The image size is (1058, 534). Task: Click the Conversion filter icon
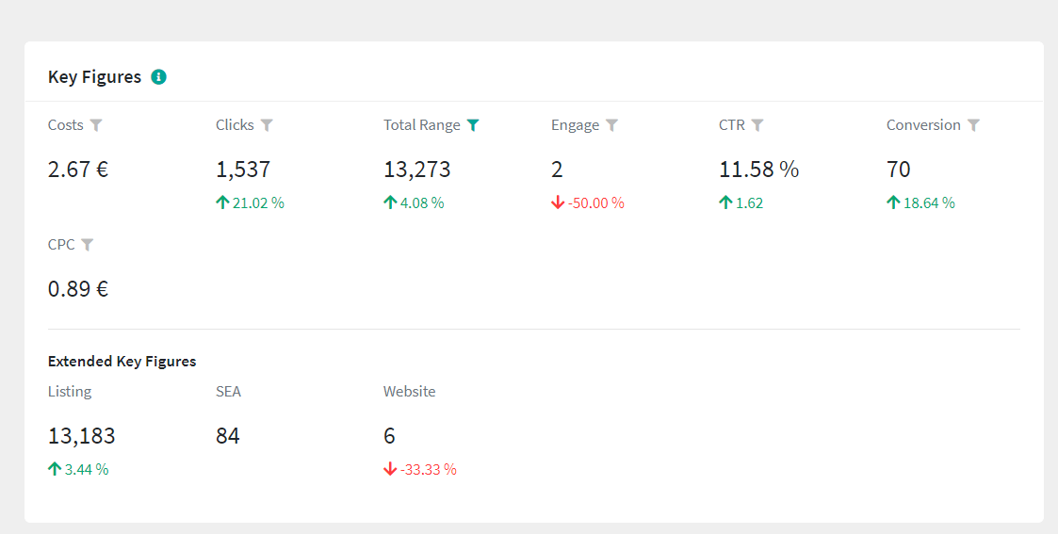click(x=973, y=125)
